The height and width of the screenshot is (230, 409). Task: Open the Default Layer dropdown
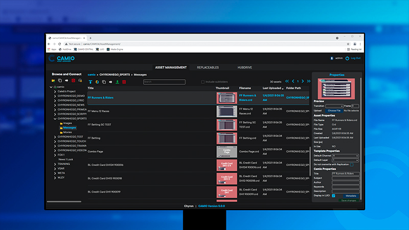346,160
